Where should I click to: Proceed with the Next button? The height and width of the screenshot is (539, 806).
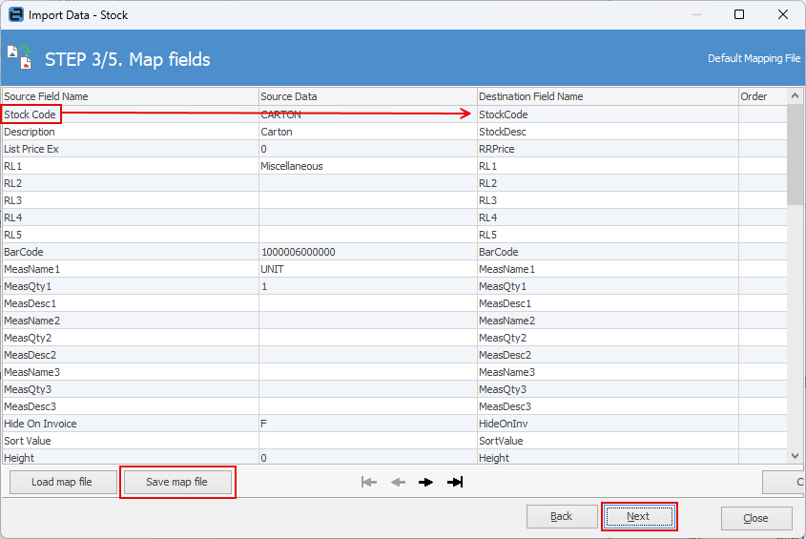(638, 517)
